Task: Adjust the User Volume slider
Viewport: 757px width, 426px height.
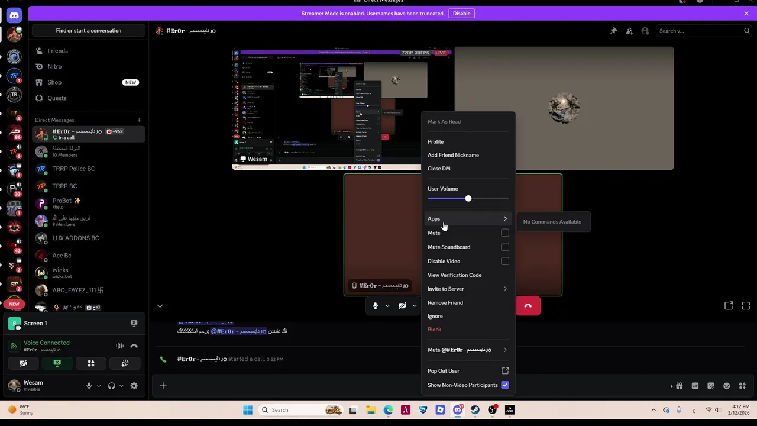Action: (x=468, y=198)
